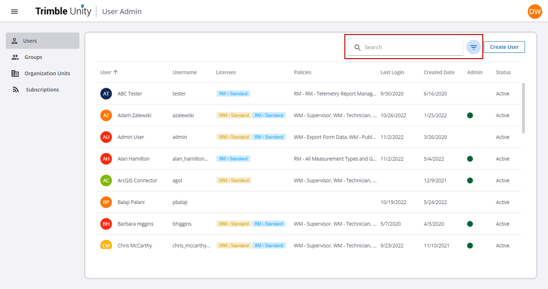Open the filter options icon

473,47
